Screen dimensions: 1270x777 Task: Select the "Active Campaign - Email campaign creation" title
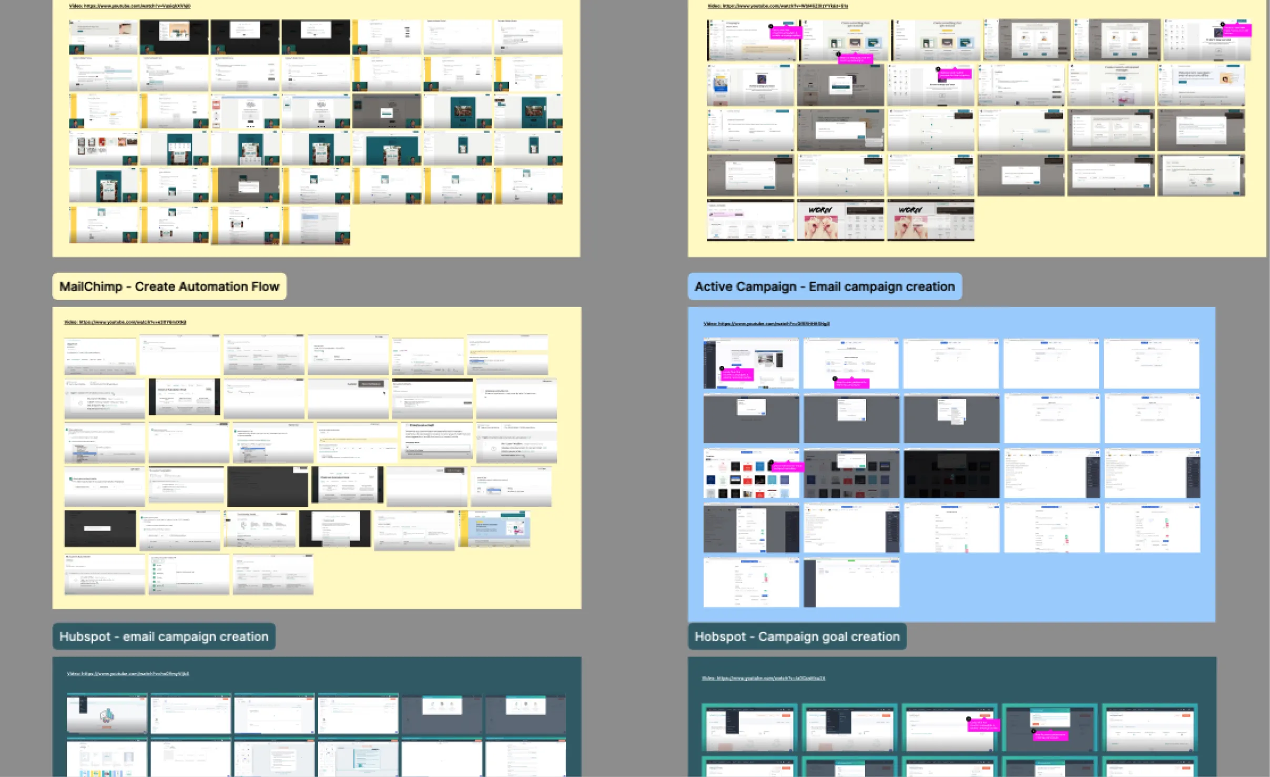[x=825, y=287]
